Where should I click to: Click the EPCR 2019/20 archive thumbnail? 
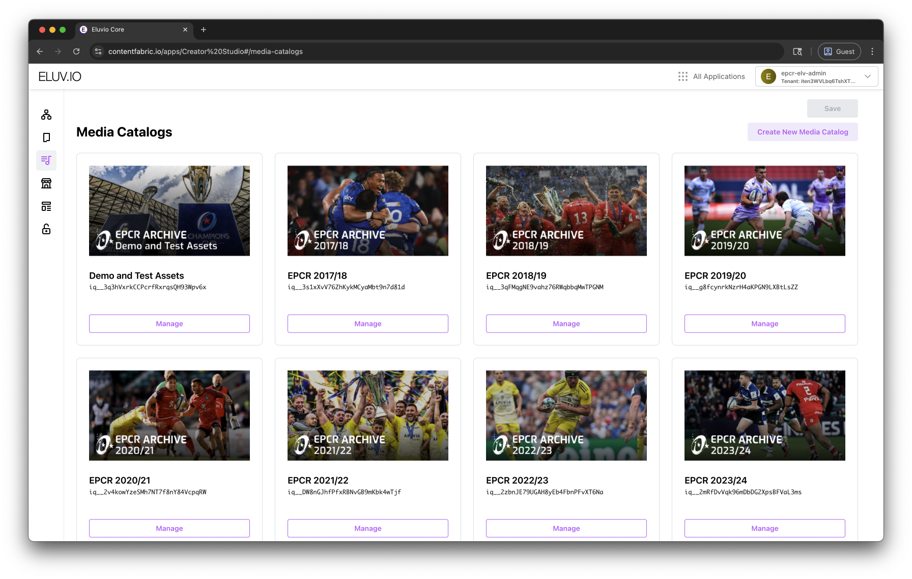tap(764, 211)
